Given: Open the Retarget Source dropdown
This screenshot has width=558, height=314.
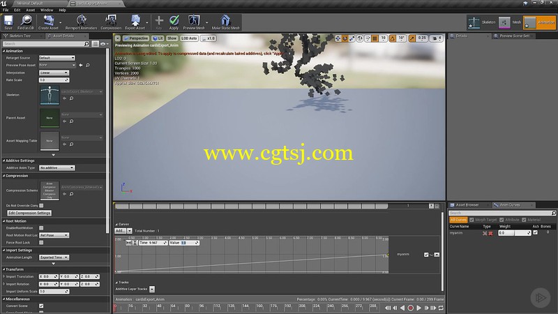Looking at the screenshot, I should 56,58.
